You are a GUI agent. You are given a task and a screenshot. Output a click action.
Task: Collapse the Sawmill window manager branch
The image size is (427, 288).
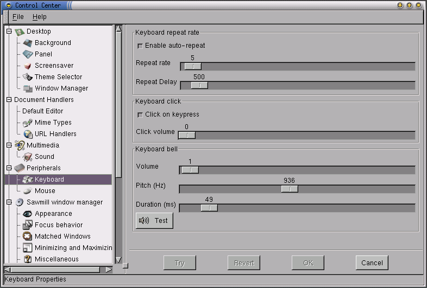tap(9, 202)
